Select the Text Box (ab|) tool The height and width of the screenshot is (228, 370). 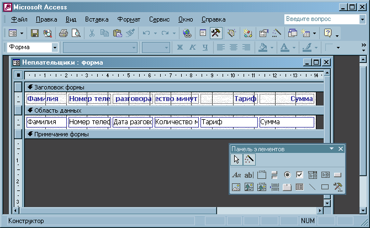click(249, 175)
